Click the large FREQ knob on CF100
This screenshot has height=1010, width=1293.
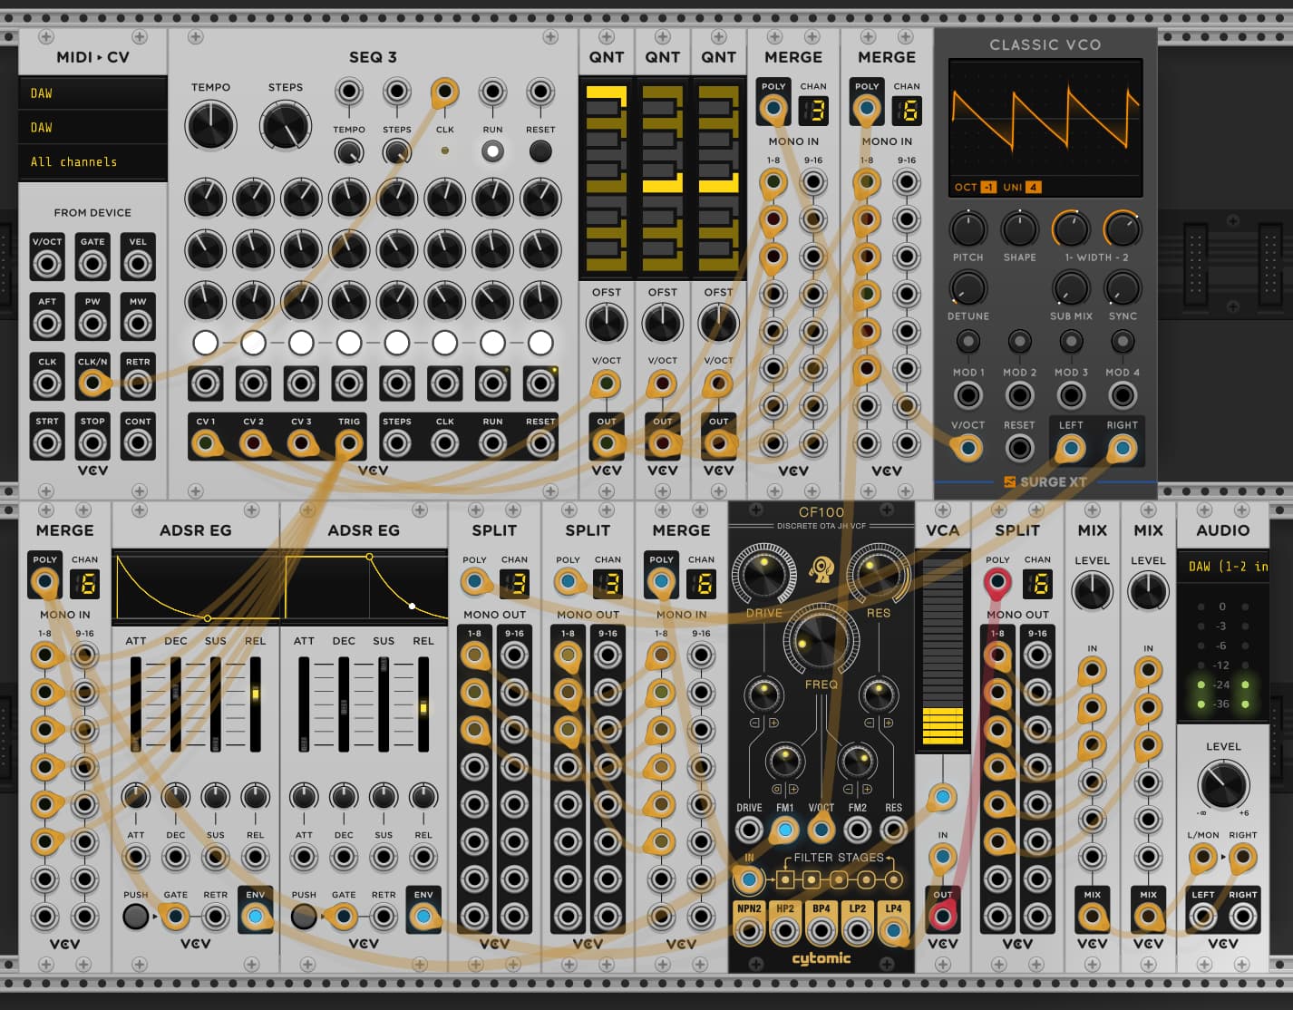821,641
